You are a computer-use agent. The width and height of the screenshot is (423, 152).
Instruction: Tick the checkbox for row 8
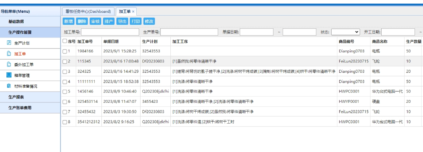(65, 122)
